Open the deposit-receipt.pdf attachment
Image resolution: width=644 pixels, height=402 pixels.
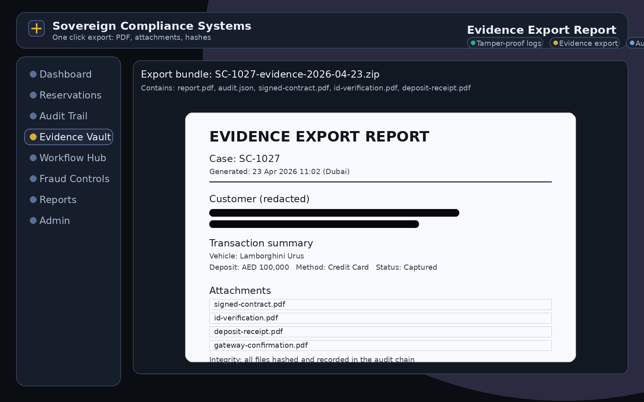point(380,332)
